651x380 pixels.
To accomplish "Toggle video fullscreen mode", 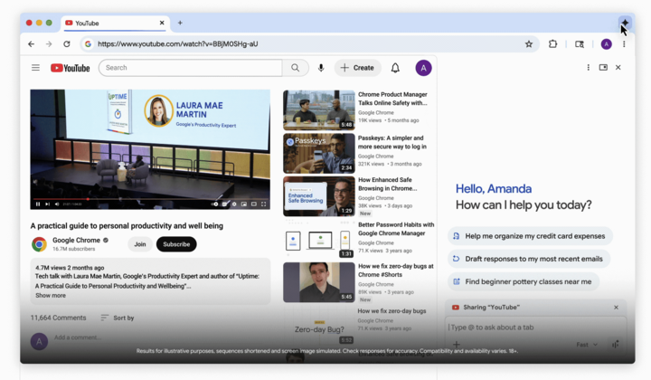I will 263,204.
